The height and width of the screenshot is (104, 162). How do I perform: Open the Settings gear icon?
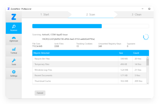14,72
